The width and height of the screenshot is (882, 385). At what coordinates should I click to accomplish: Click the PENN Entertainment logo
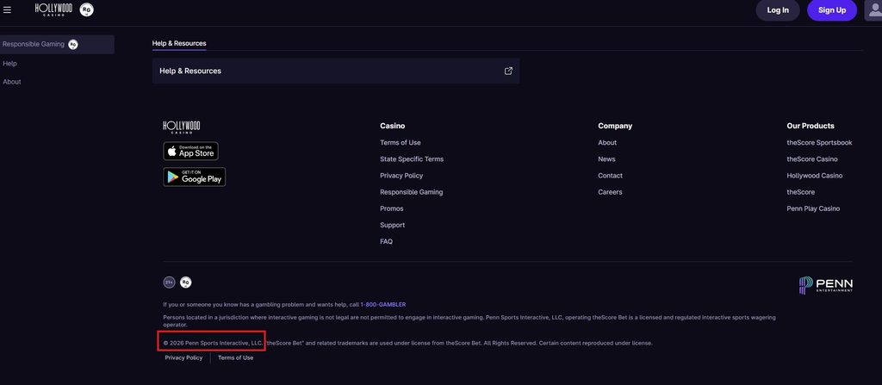click(826, 285)
